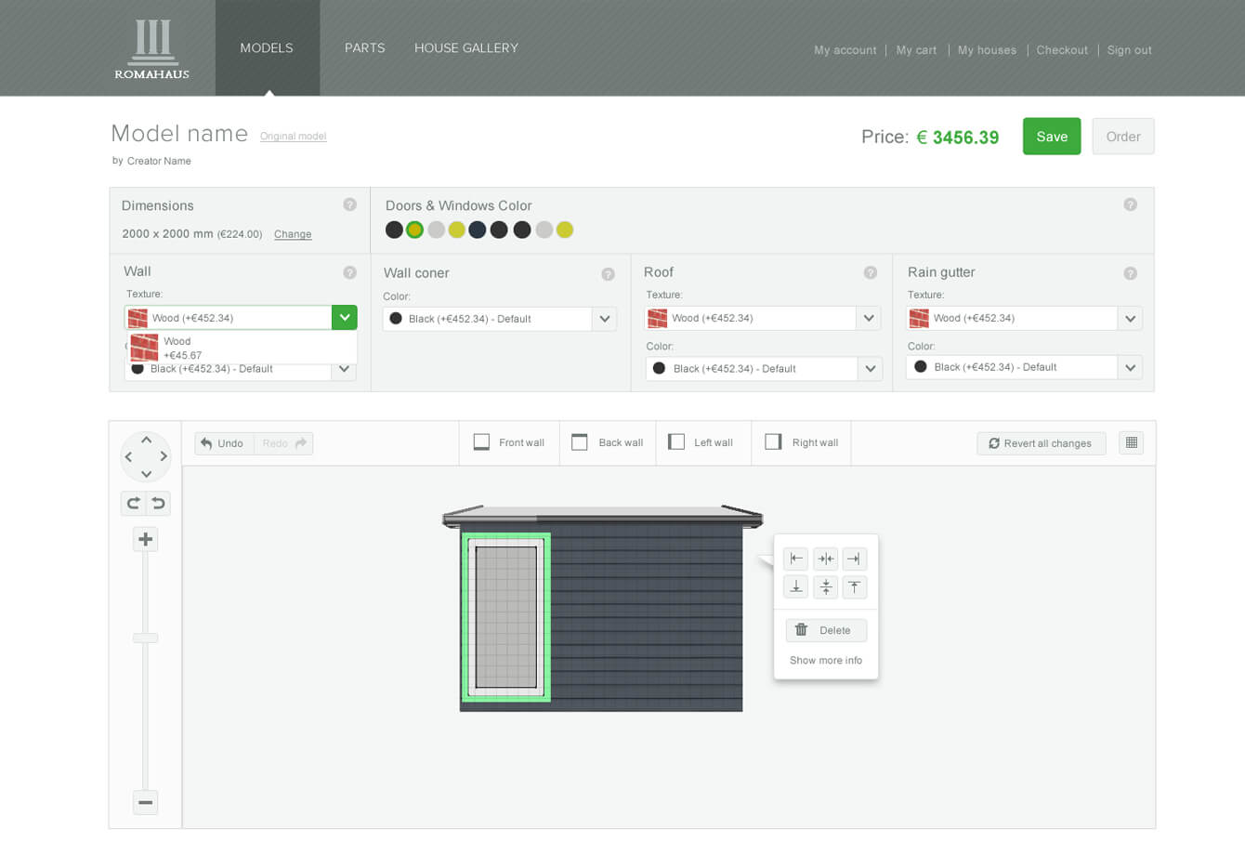
Task: Click Revert all changes button
Action: pyautogui.click(x=1041, y=443)
